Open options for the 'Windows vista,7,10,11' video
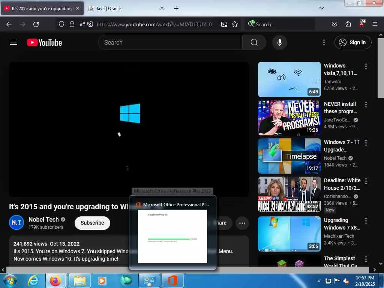The height and width of the screenshot is (288, 384). coord(366,66)
